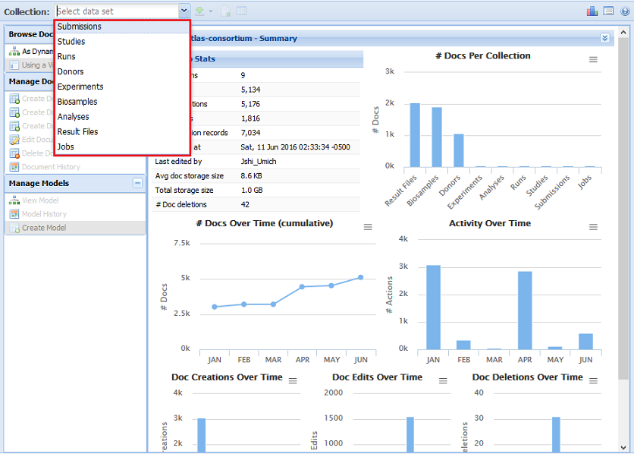Choose Biosamples in the collection list
This screenshot has height=454, width=634.
[77, 102]
